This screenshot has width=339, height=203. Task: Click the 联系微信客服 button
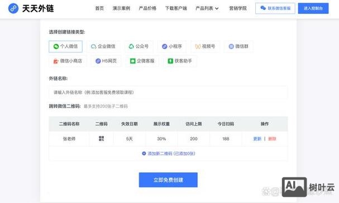point(275,8)
